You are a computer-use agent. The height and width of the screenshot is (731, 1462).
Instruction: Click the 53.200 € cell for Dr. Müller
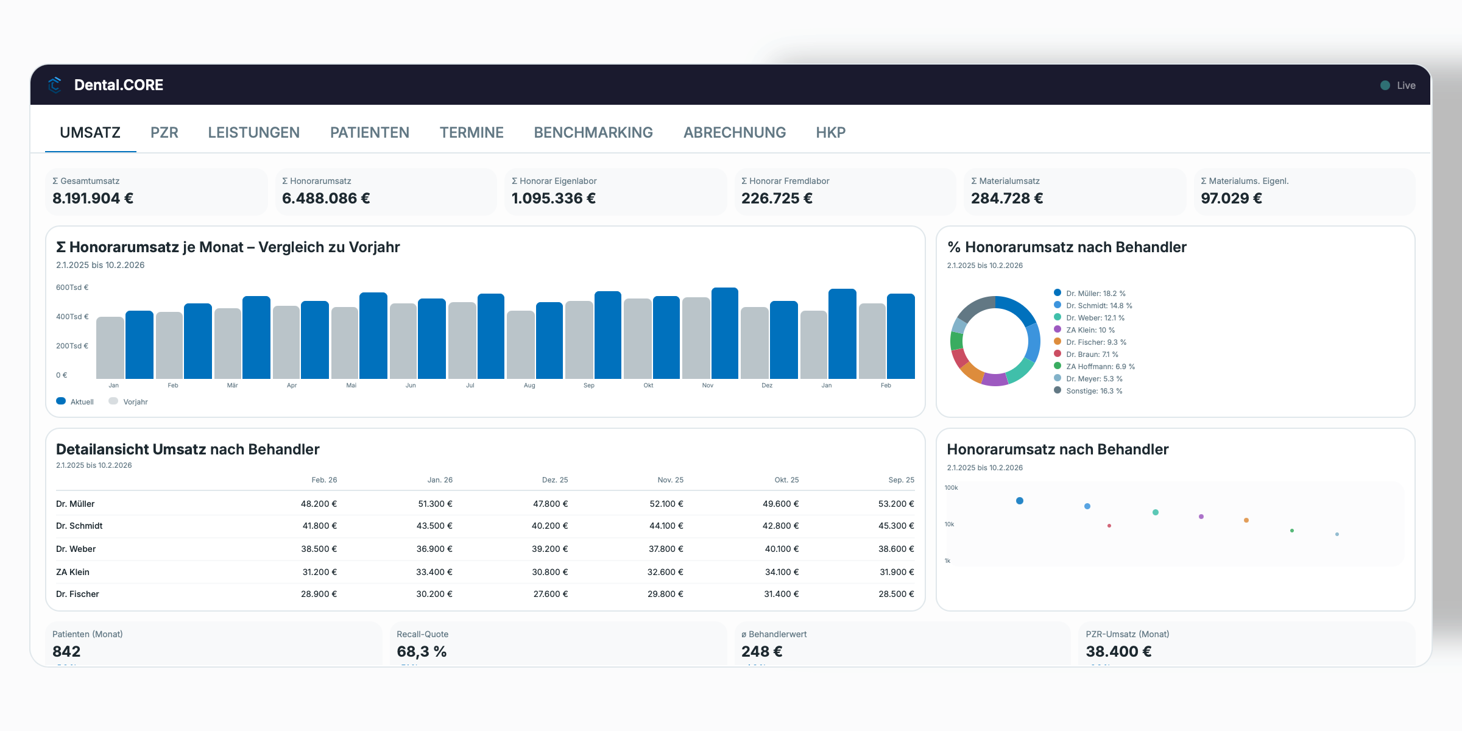[x=896, y=504]
